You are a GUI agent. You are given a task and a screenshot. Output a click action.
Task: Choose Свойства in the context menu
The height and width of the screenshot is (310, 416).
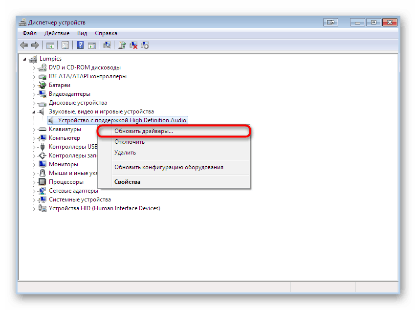(x=174, y=182)
